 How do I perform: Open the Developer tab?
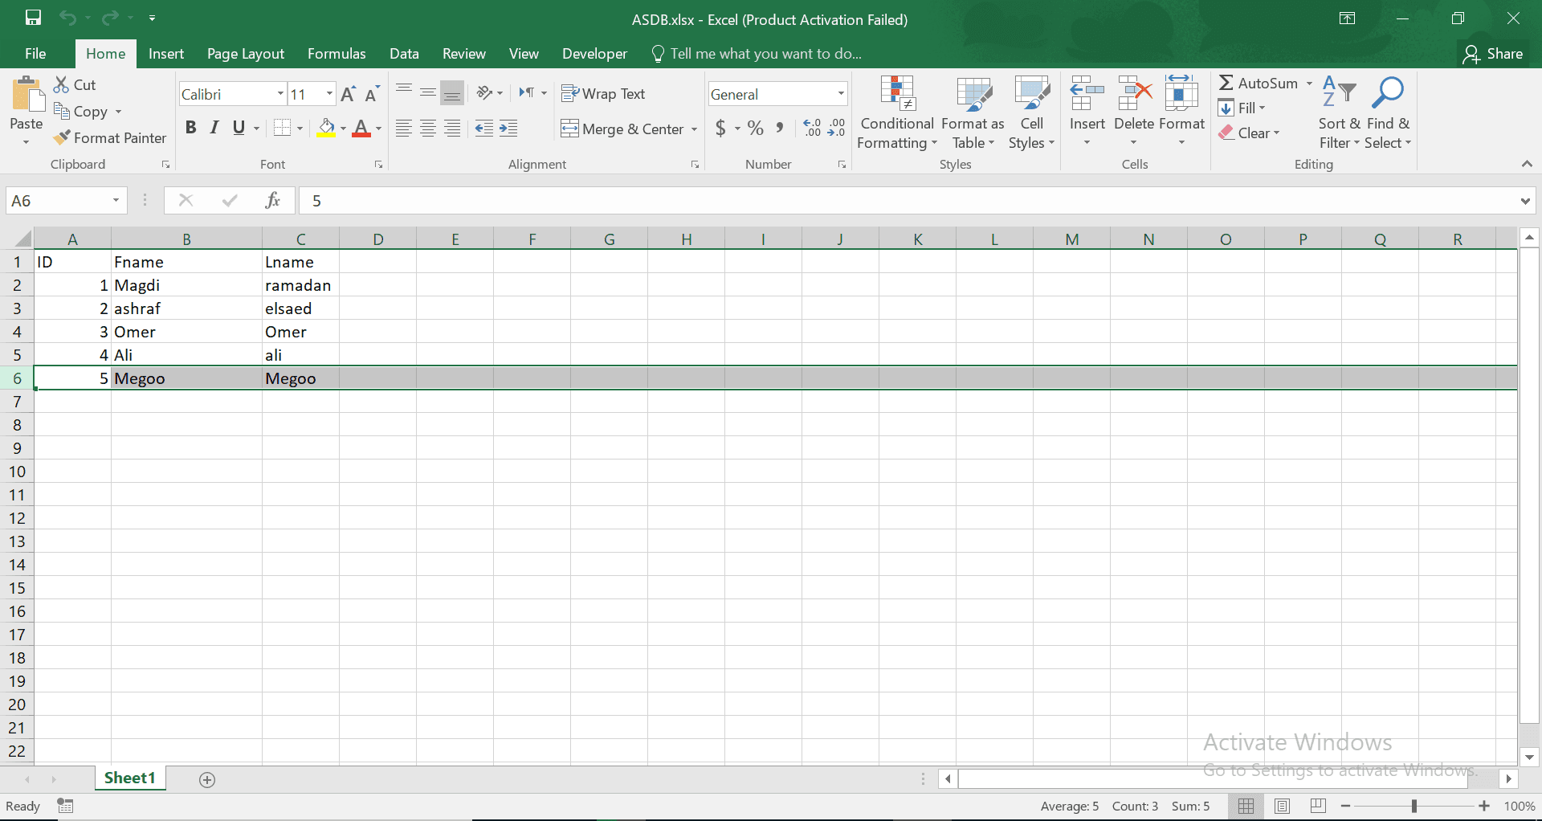[x=594, y=53]
